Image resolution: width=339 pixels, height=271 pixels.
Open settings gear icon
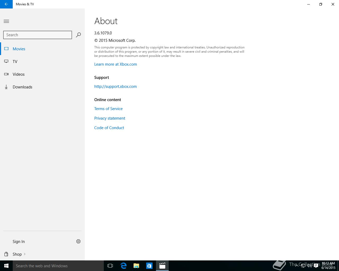click(78, 241)
